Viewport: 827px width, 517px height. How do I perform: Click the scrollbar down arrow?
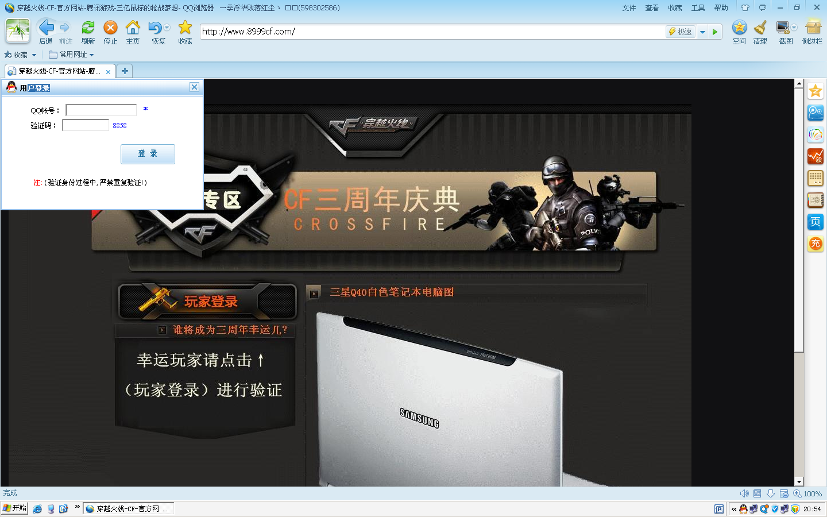(799, 482)
